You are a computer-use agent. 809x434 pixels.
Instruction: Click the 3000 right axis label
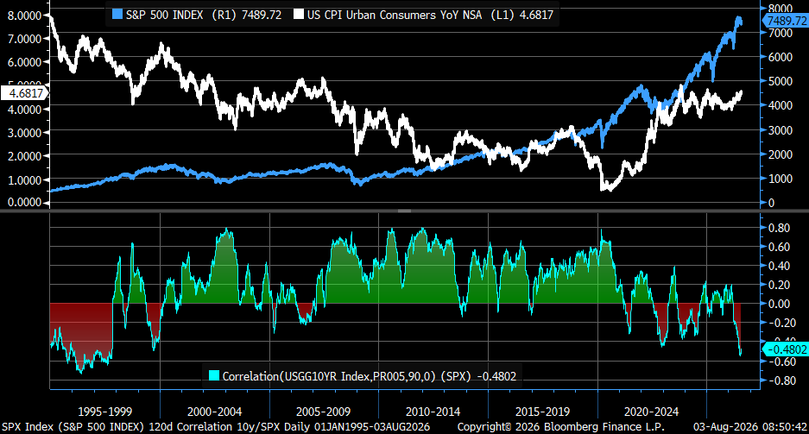point(780,130)
